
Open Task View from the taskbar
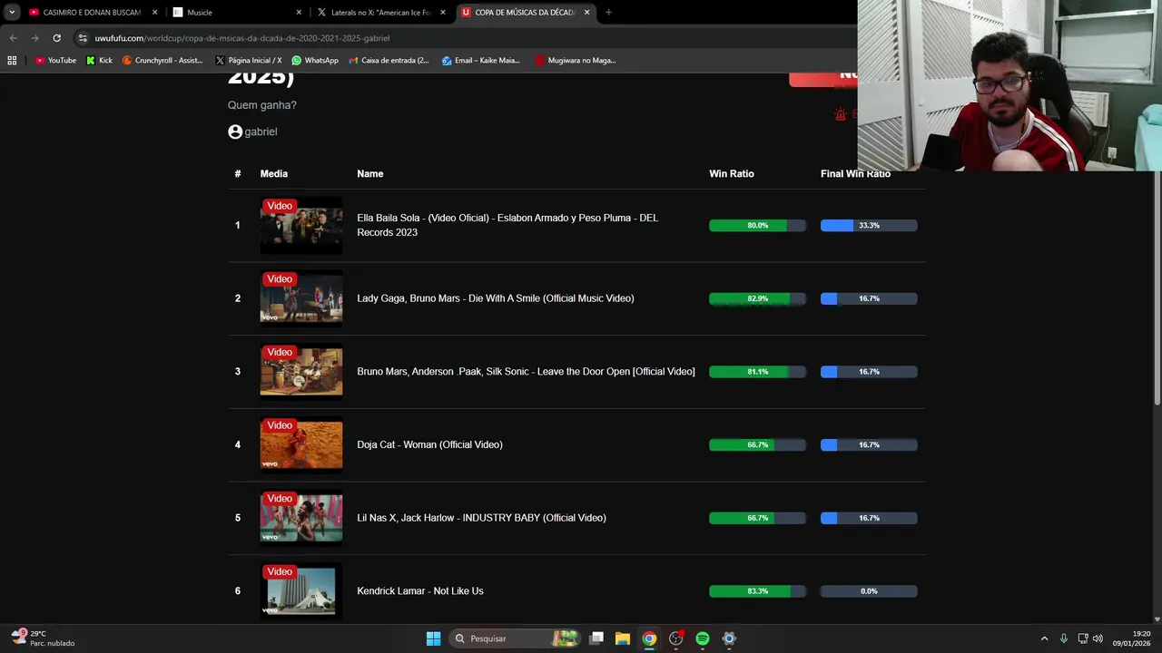pyautogui.click(x=596, y=638)
